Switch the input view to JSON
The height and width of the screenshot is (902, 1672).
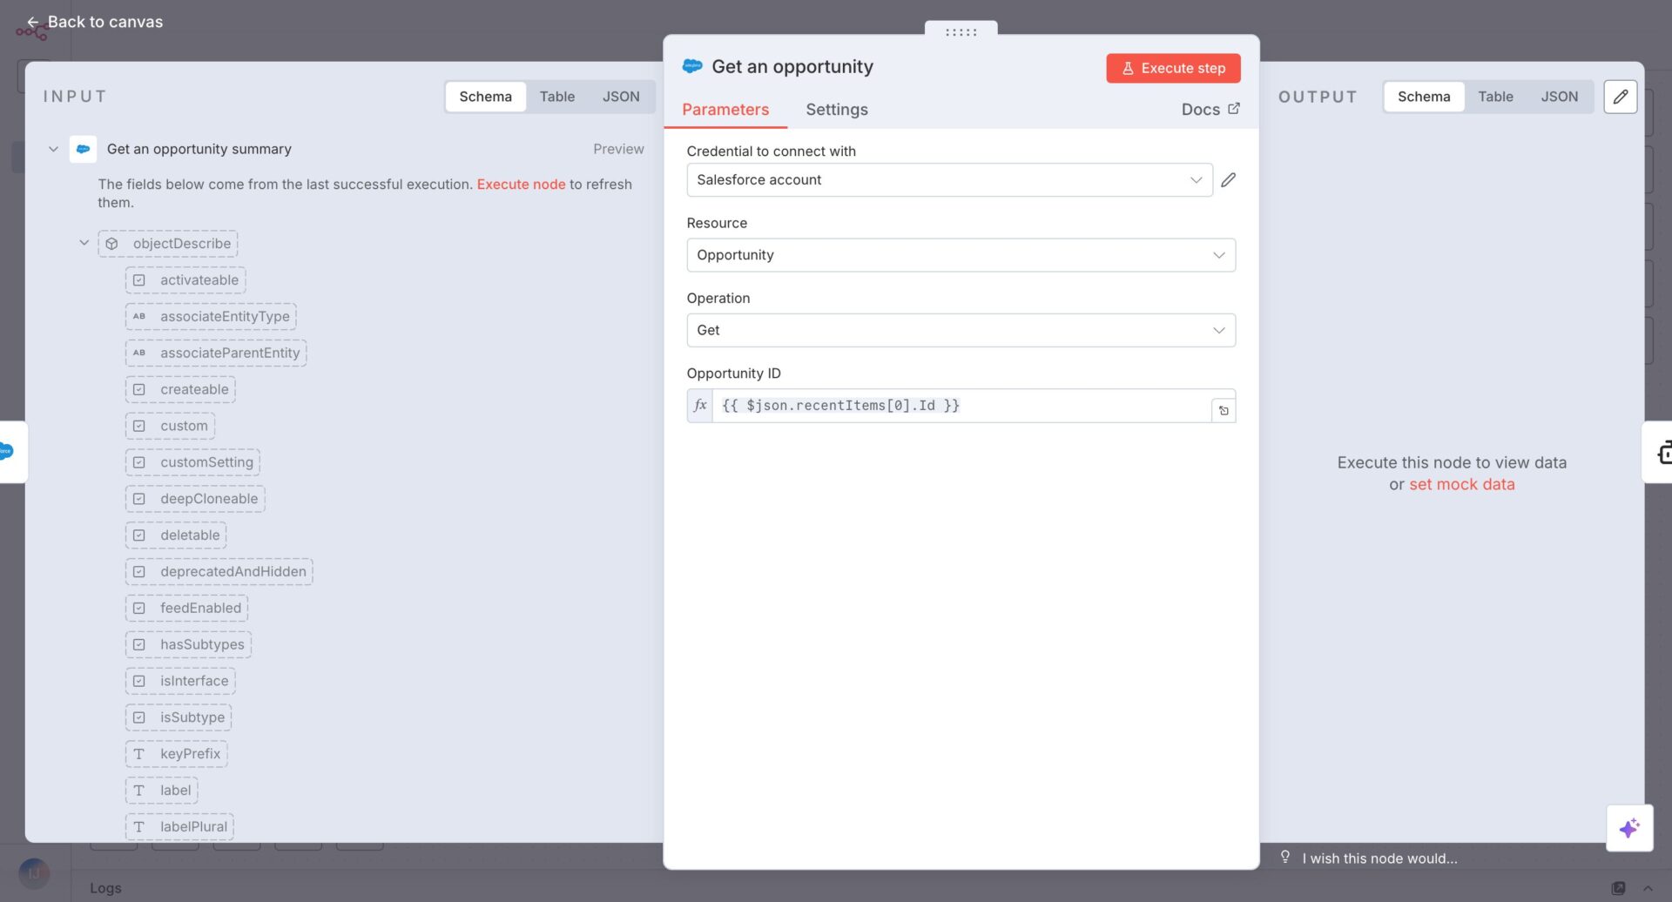pos(620,97)
